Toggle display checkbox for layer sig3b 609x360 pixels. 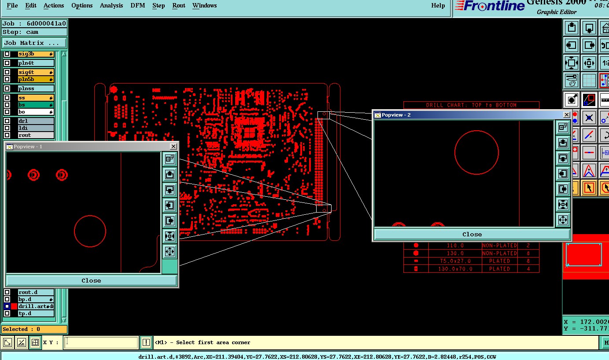[7, 54]
